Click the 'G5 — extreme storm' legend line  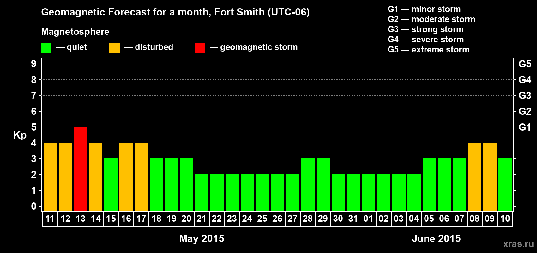[x=429, y=50]
